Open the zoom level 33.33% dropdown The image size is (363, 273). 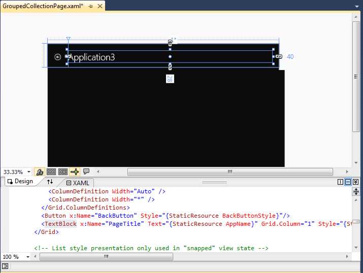point(28,172)
